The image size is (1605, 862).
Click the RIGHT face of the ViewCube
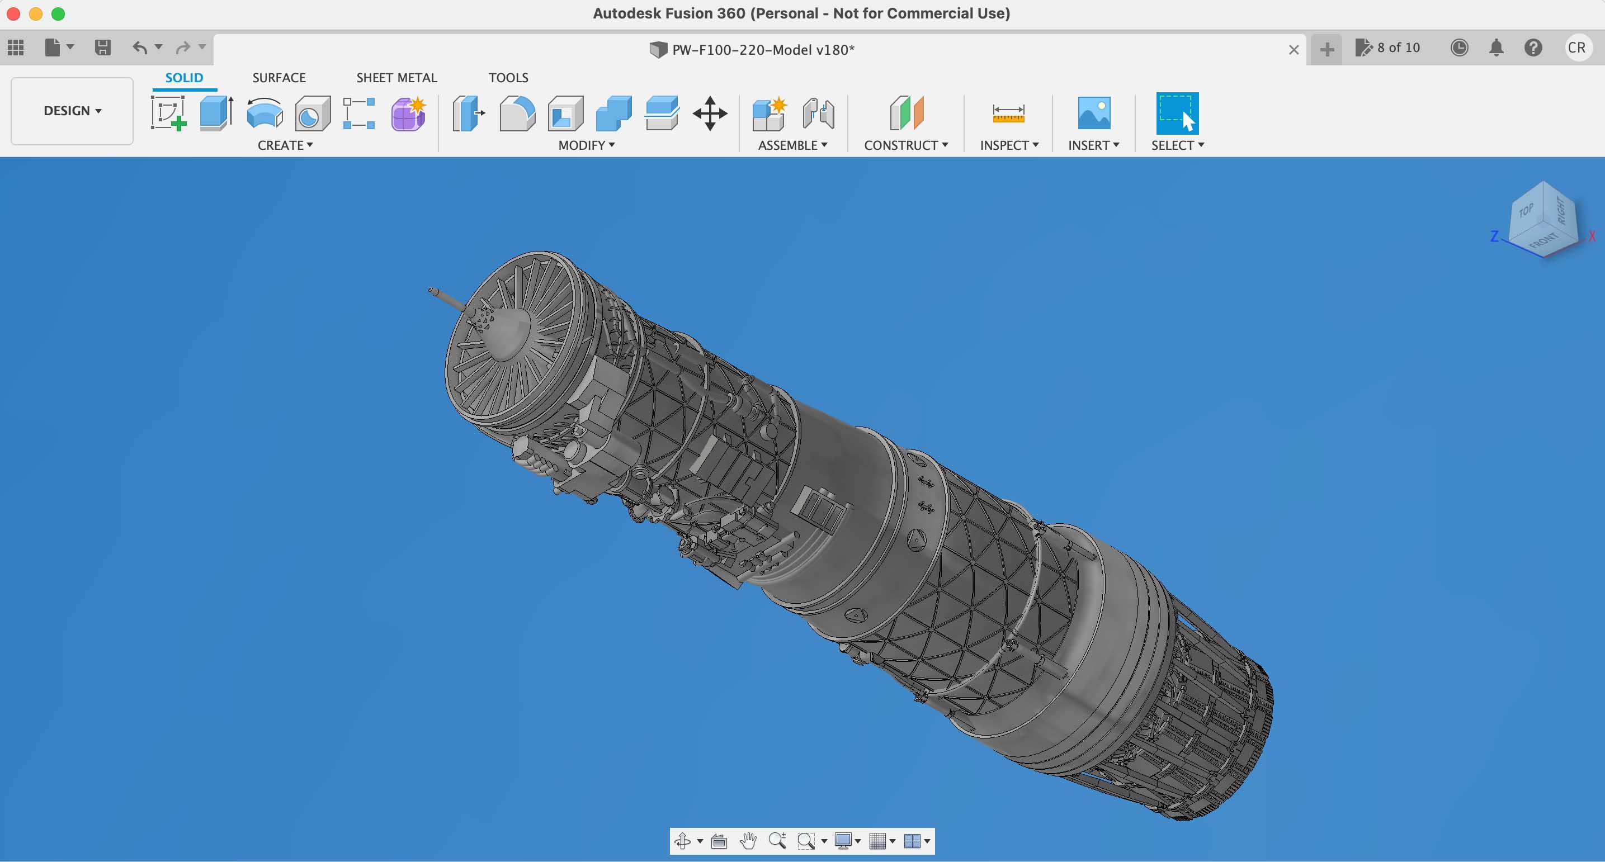pyautogui.click(x=1561, y=211)
